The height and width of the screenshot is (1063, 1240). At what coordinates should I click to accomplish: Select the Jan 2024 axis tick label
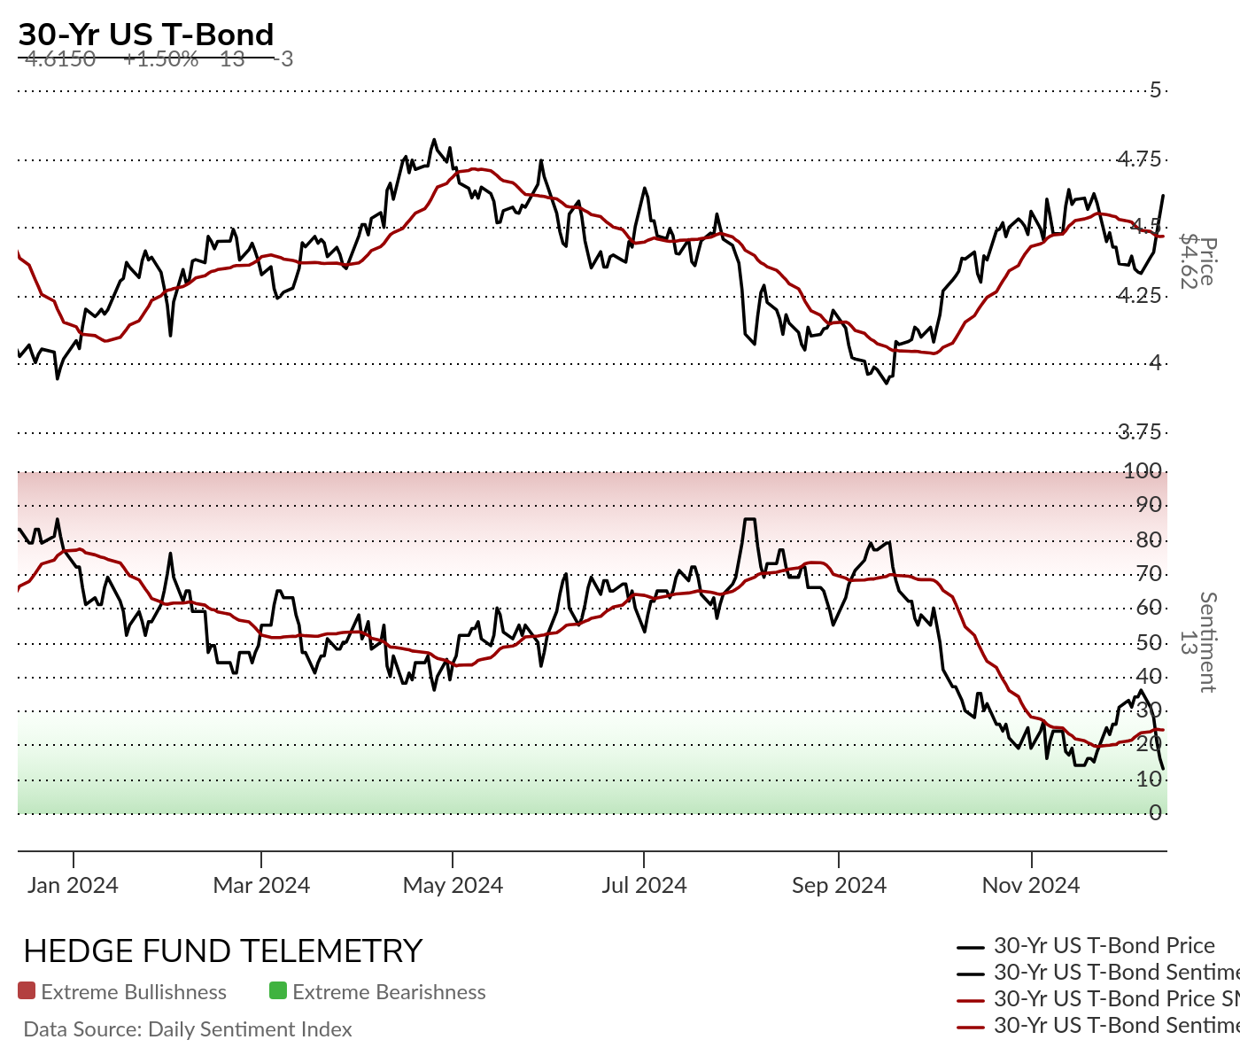(73, 885)
